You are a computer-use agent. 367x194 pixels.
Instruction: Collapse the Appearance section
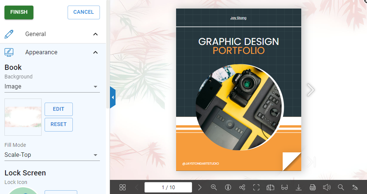pyautogui.click(x=95, y=52)
